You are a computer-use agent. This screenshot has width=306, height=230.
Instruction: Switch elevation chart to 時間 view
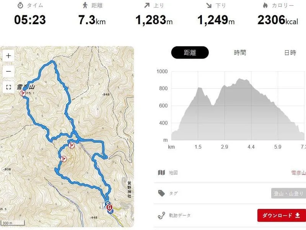[240, 53]
